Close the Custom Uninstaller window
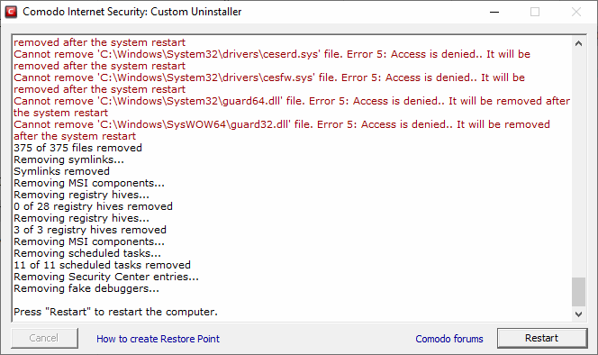 (x=575, y=12)
